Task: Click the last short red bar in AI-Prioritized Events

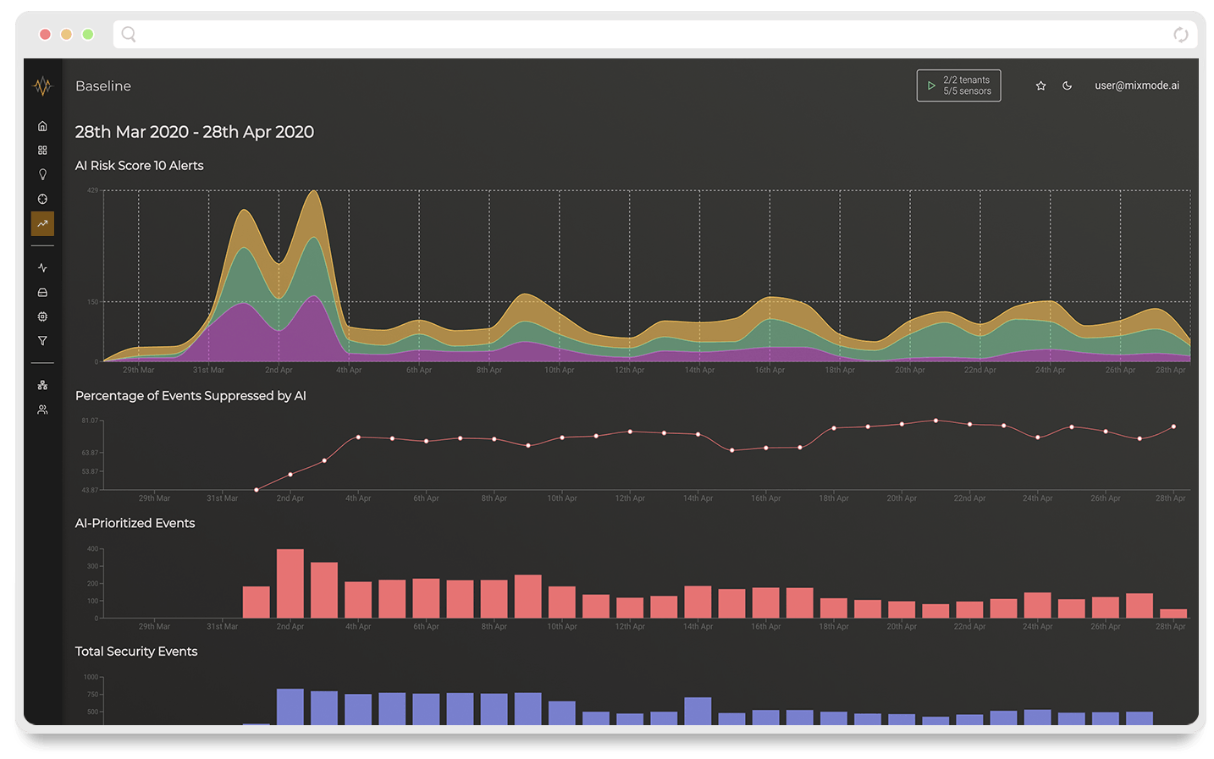Action: 1173,613
